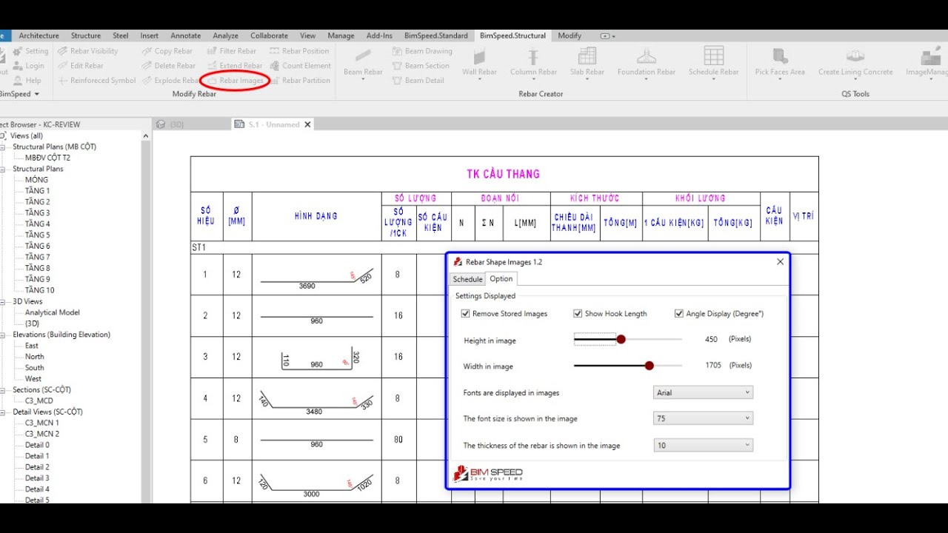The image size is (948, 533).
Task: Open the BimSpeed.Standard ribbon tab
Action: [x=436, y=36]
